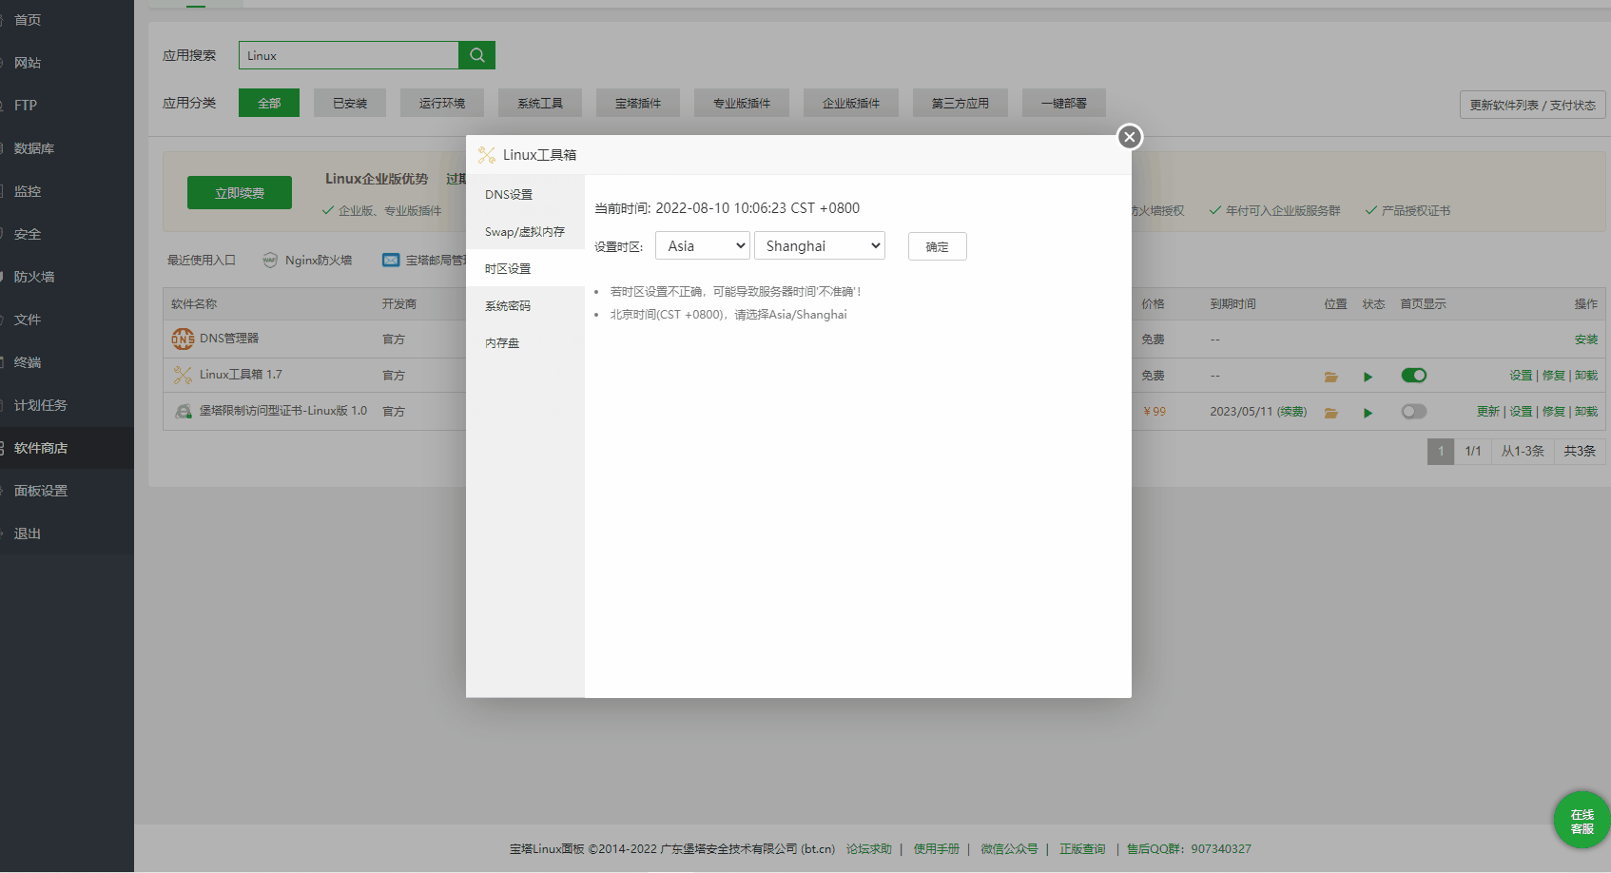Open Nginx防火墙 shortcut icon

point(270,260)
